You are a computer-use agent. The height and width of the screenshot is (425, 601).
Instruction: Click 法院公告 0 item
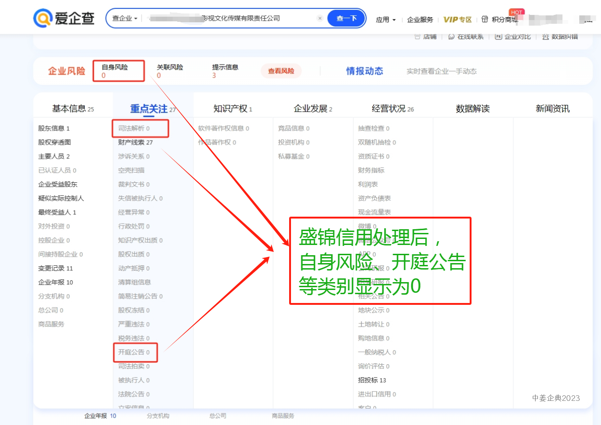(134, 394)
